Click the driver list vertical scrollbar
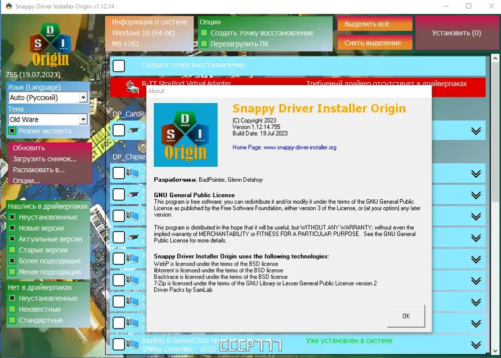This screenshot has width=501, height=358. (x=494, y=204)
